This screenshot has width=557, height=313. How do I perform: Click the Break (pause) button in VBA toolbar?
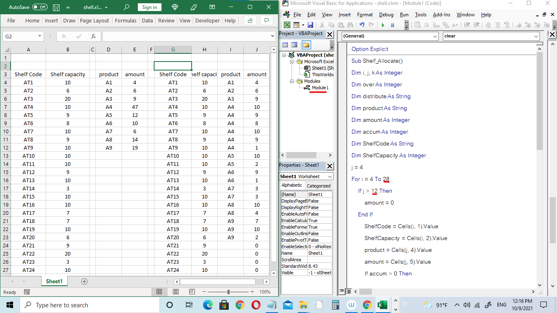(x=392, y=25)
